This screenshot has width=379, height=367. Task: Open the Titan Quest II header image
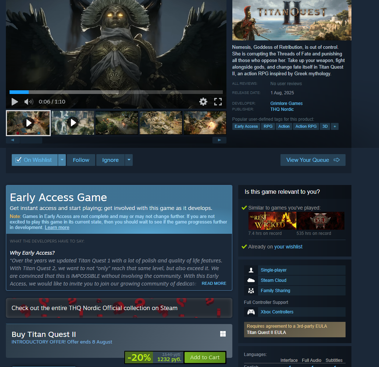pos(292,20)
